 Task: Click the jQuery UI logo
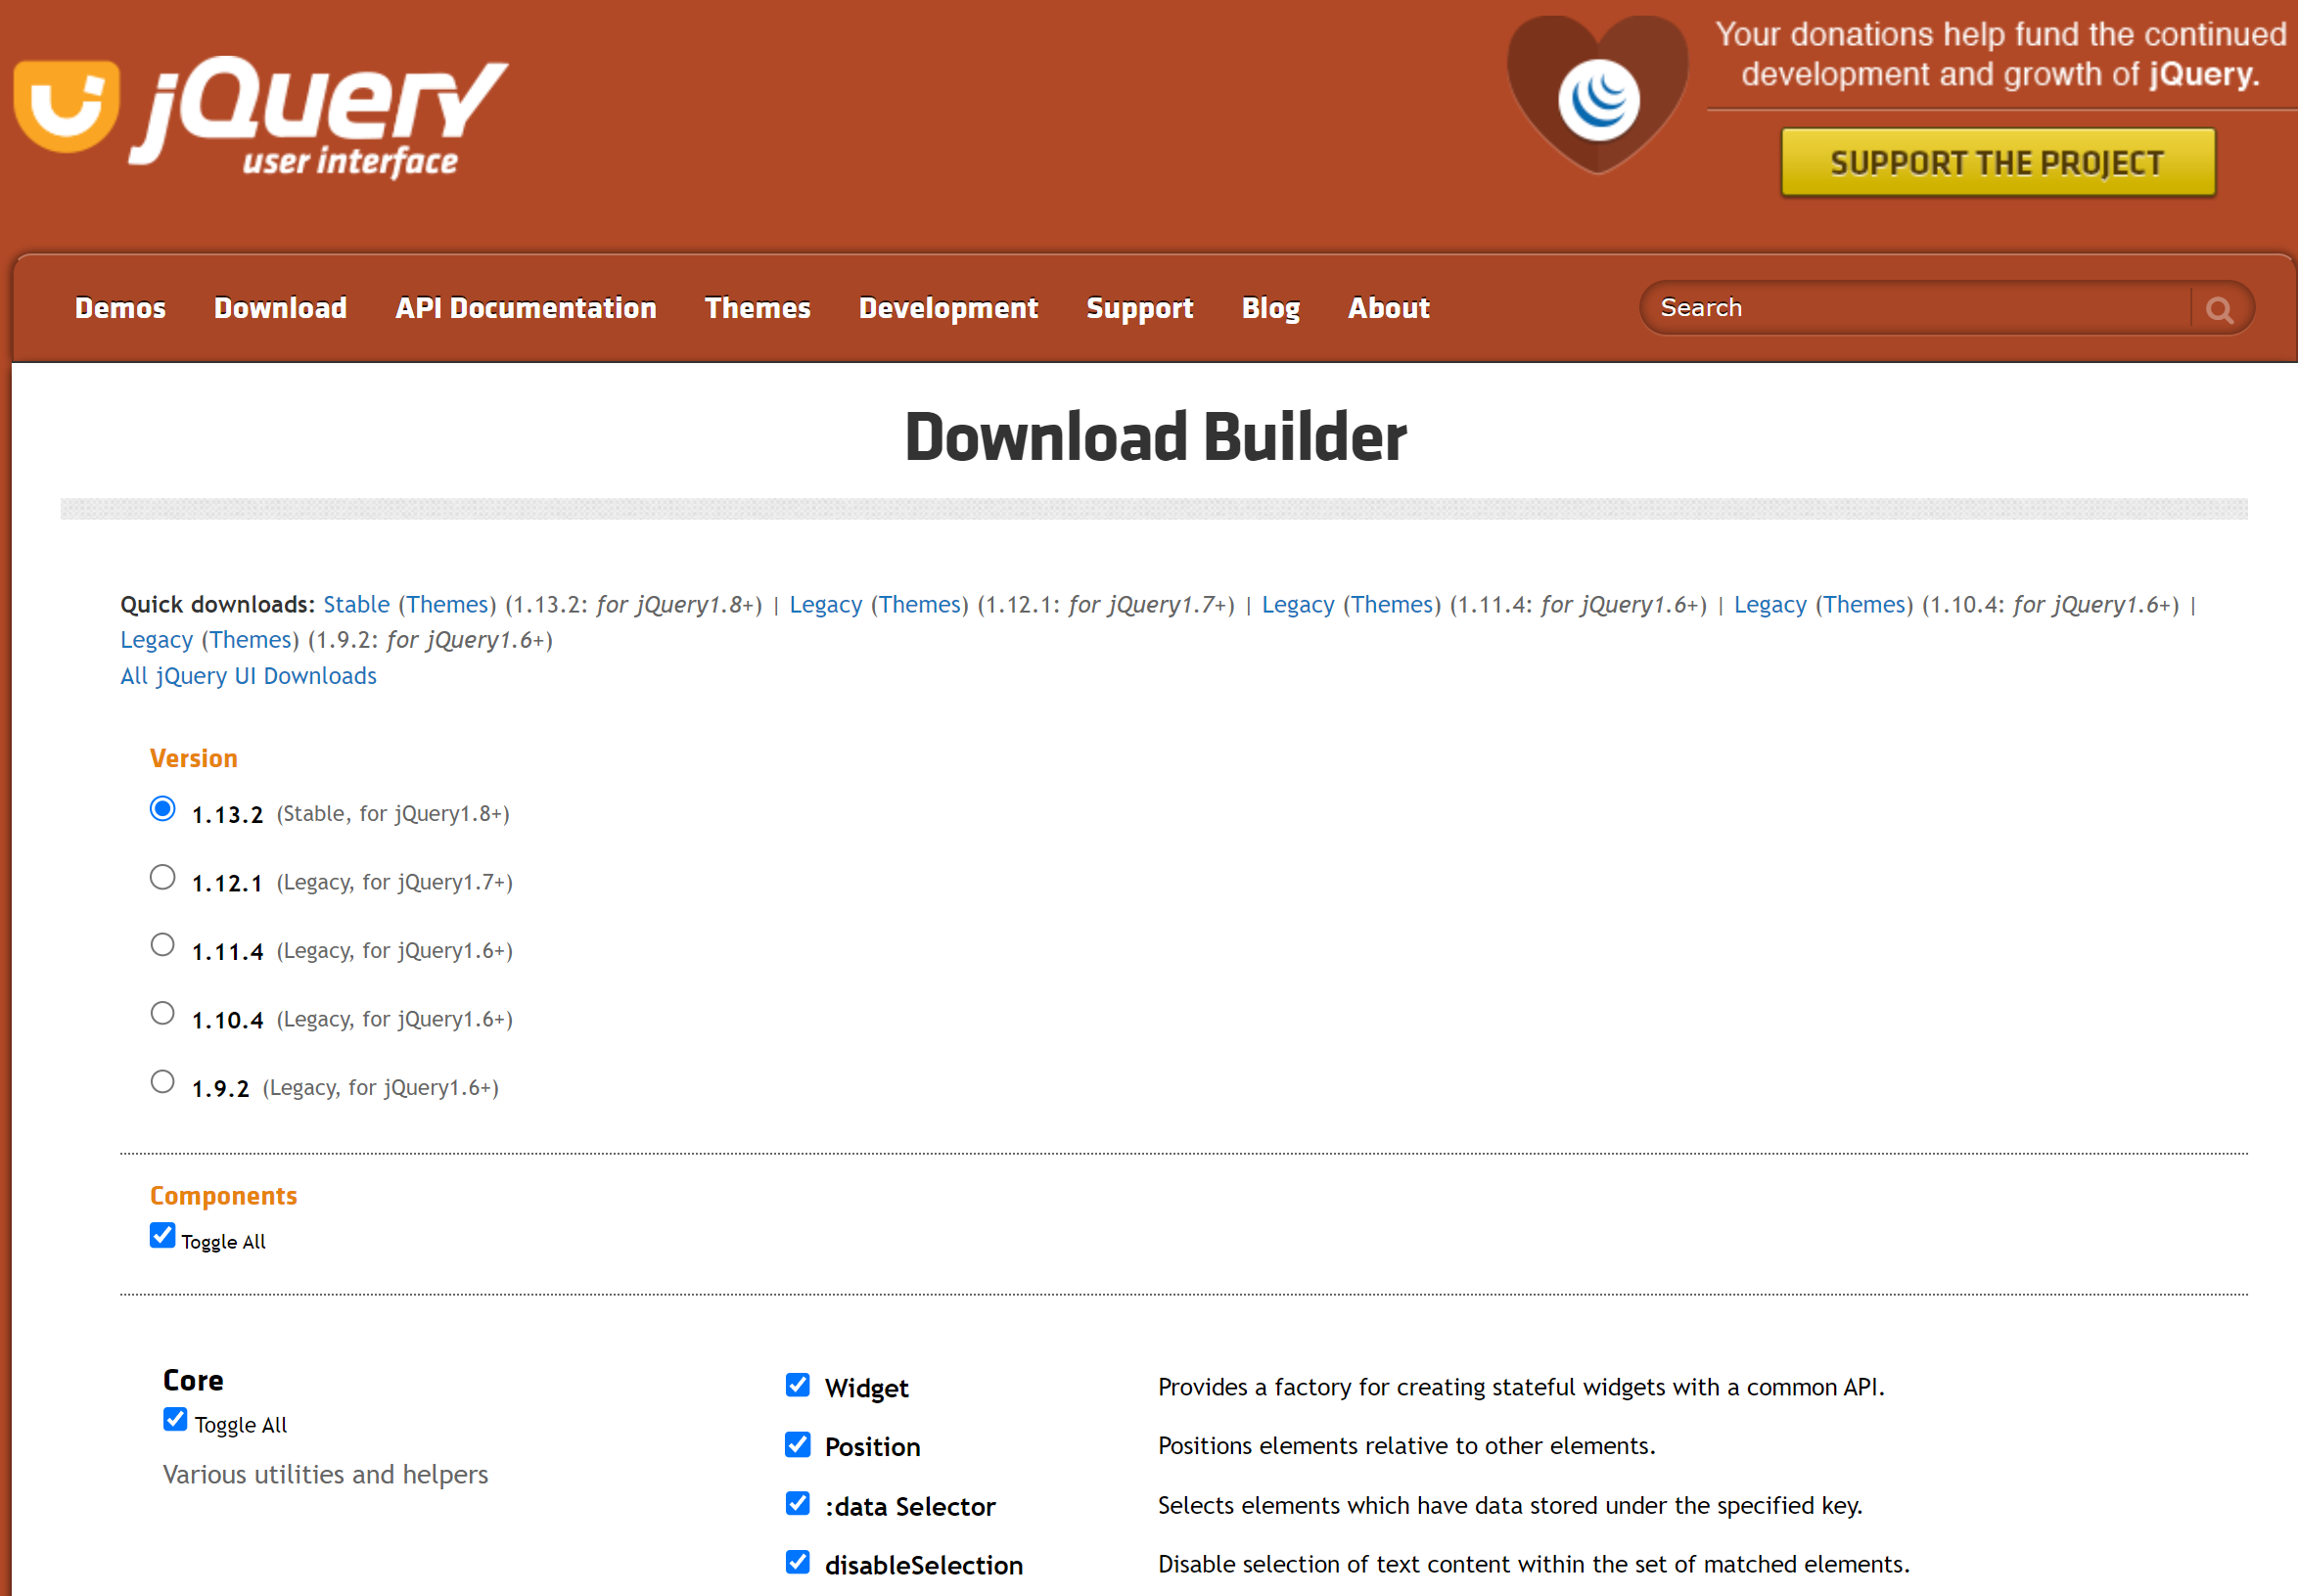pos(262,115)
